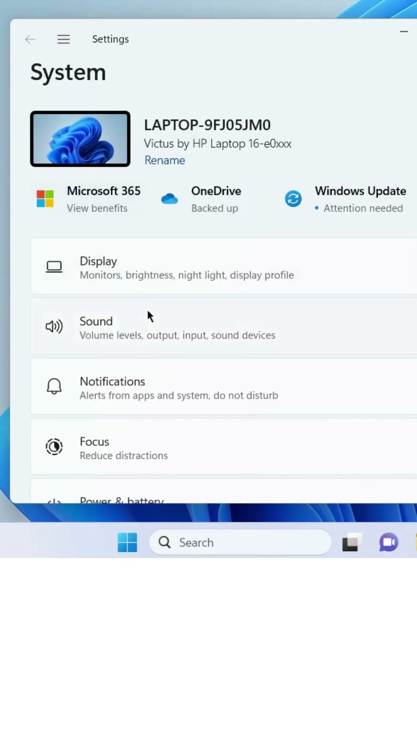Open Task View from the taskbar

352,542
